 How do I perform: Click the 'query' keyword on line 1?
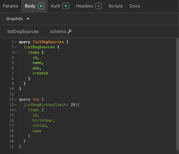24,42
